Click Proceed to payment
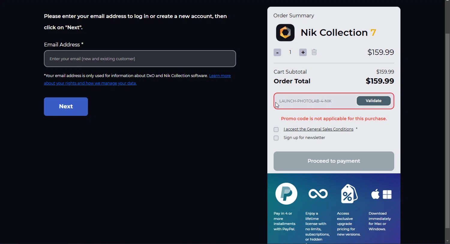450x244 pixels. [x=334, y=161]
